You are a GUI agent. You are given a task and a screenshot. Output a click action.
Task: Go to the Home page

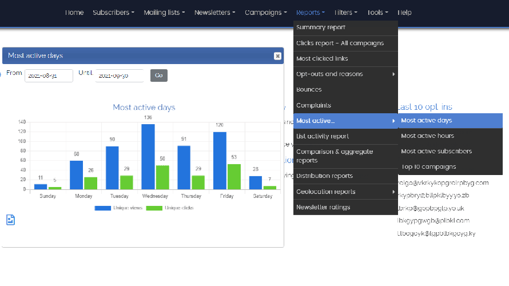(x=74, y=13)
